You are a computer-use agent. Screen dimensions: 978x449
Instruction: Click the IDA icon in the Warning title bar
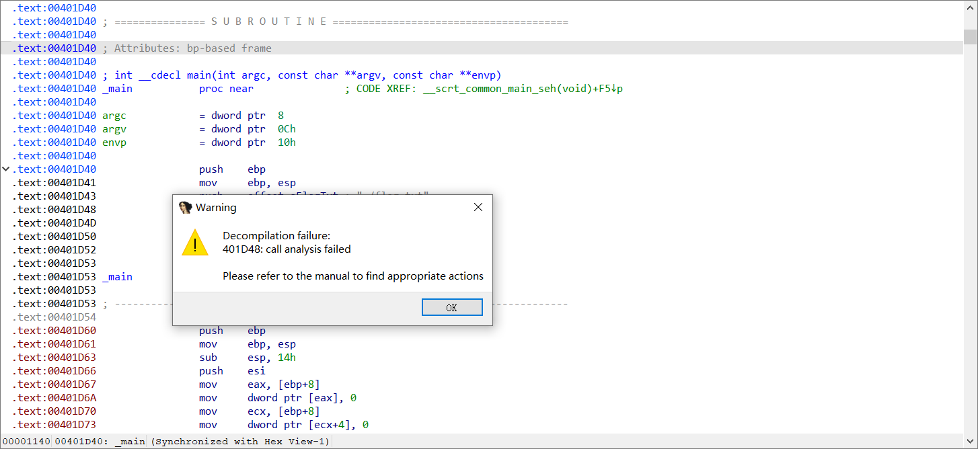tap(186, 207)
